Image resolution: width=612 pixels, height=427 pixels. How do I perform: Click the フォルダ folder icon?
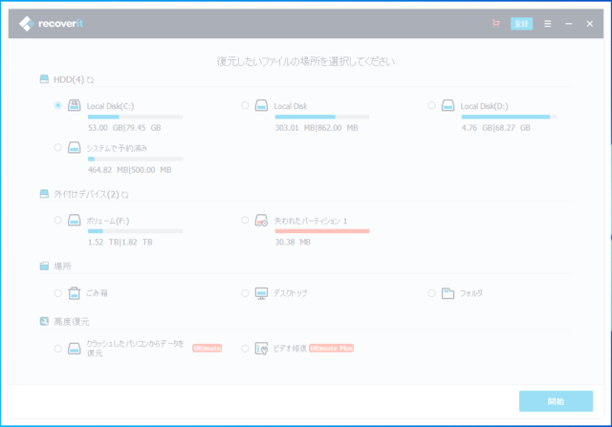[x=448, y=293]
